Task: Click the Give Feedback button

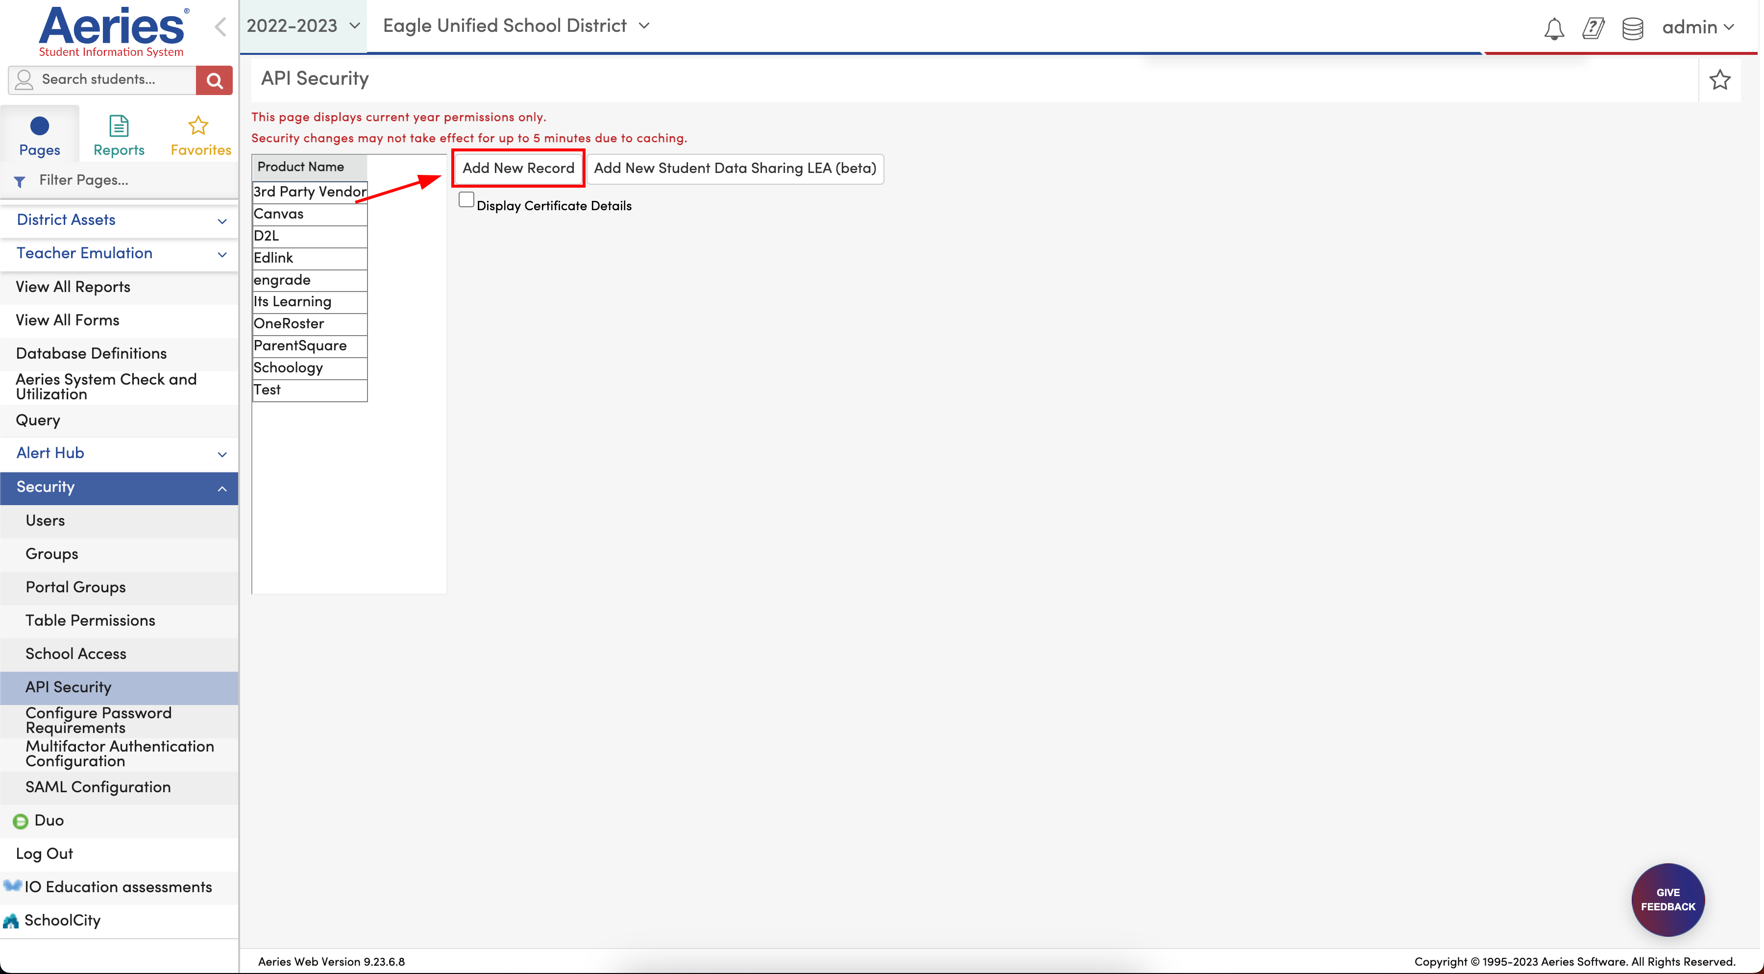Action: [x=1667, y=900]
